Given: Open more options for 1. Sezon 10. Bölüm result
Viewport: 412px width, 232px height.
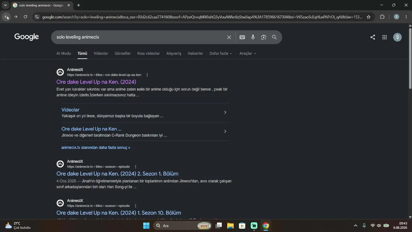Looking at the screenshot, I should pyautogui.click(x=136, y=206).
